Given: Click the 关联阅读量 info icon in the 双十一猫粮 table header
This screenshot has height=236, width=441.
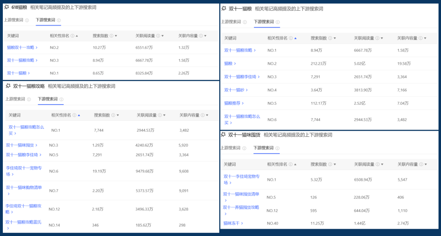Looking at the screenshot, I should point(377,38).
